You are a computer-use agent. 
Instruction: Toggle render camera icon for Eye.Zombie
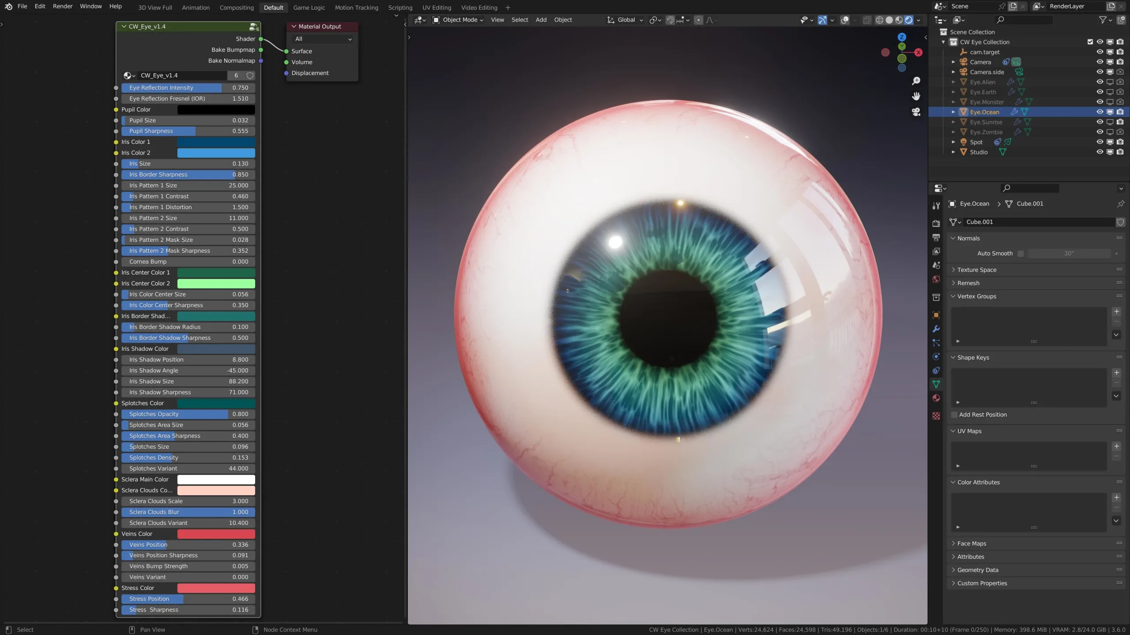coord(1120,132)
